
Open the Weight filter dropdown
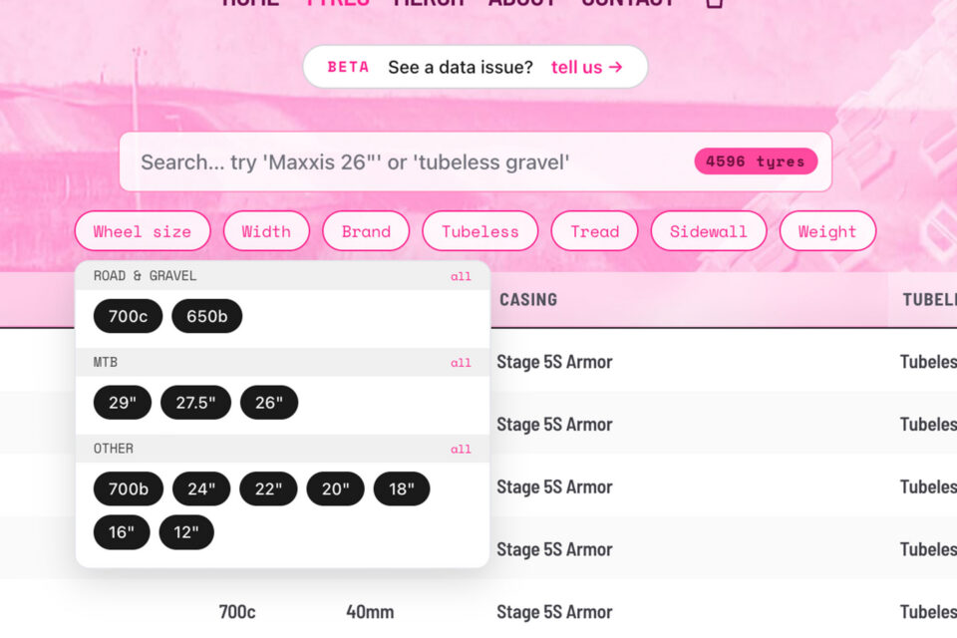pyautogui.click(x=827, y=231)
